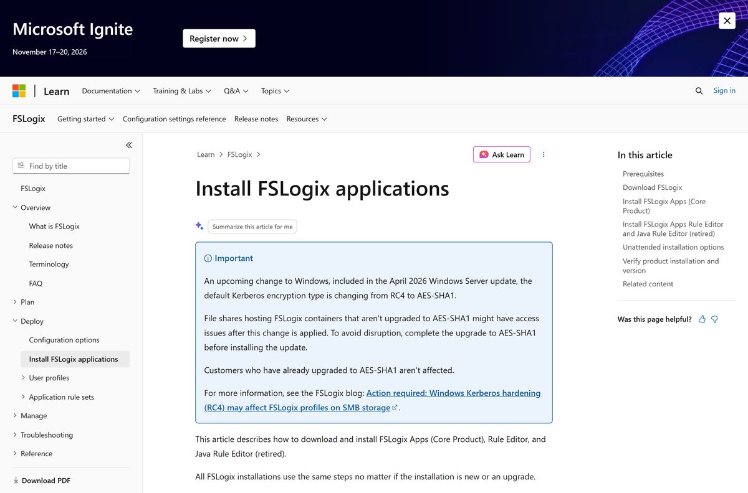Expand the Getting started menu

tap(86, 119)
